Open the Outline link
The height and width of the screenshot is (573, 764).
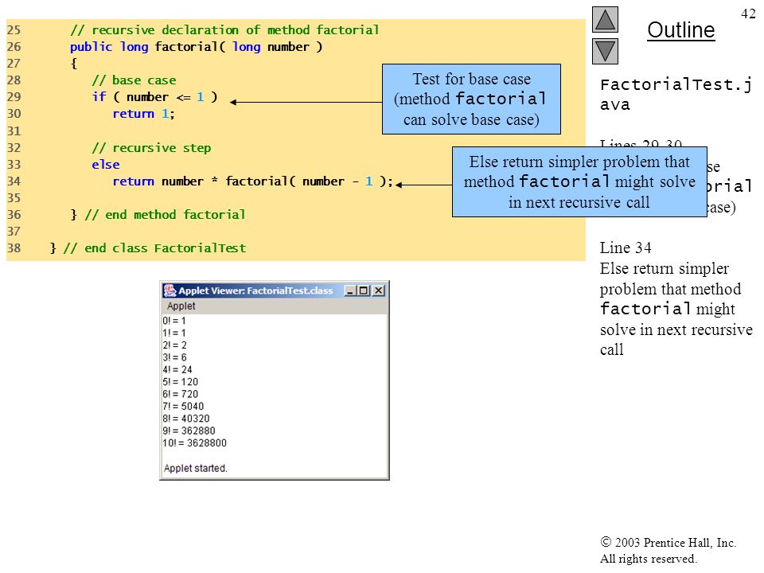[x=680, y=30]
